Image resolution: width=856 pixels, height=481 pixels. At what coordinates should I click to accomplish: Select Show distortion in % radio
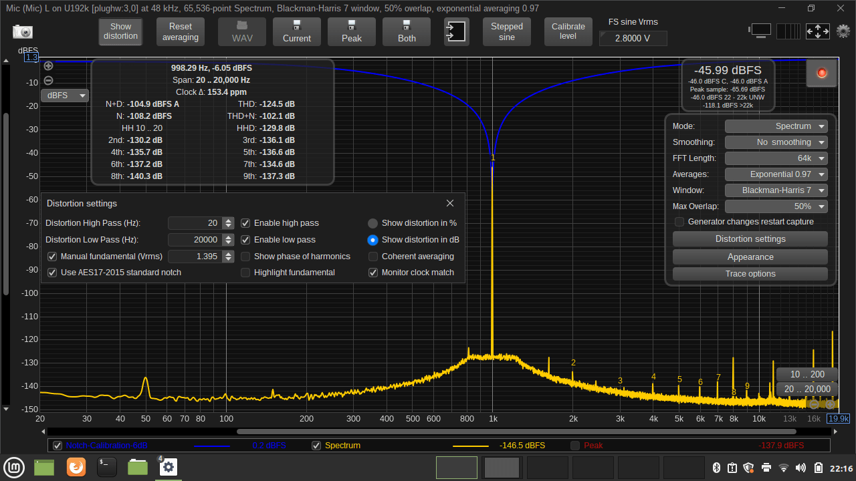pyautogui.click(x=373, y=223)
